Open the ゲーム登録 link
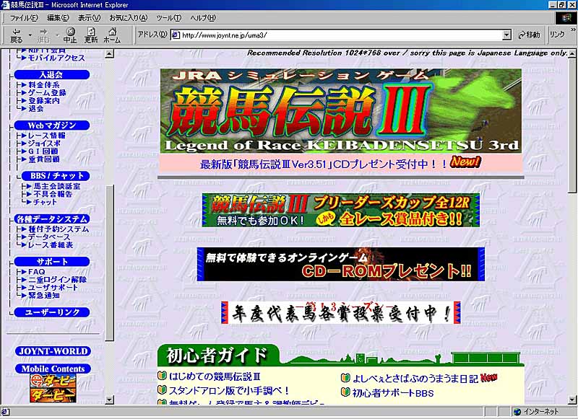 pyautogui.click(x=47, y=93)
